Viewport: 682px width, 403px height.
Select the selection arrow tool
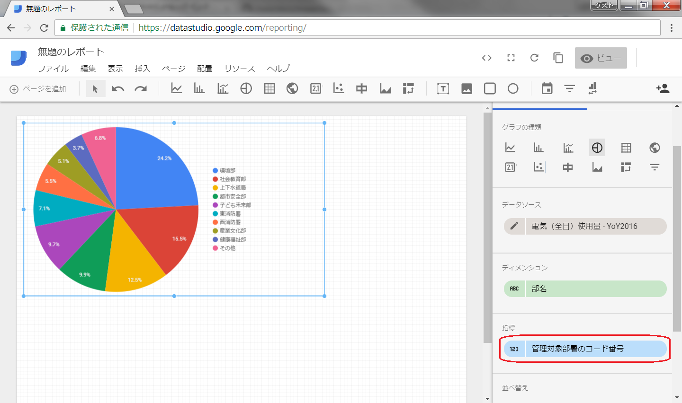point(96,88)
